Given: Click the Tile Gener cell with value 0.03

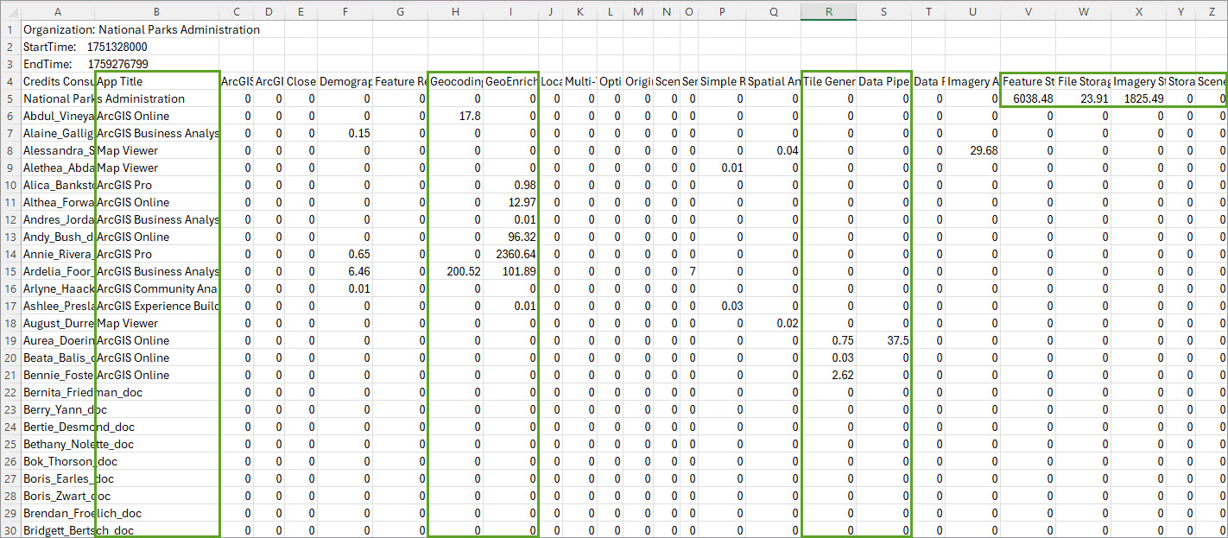Looking at the screenshot, I should 828,358.
